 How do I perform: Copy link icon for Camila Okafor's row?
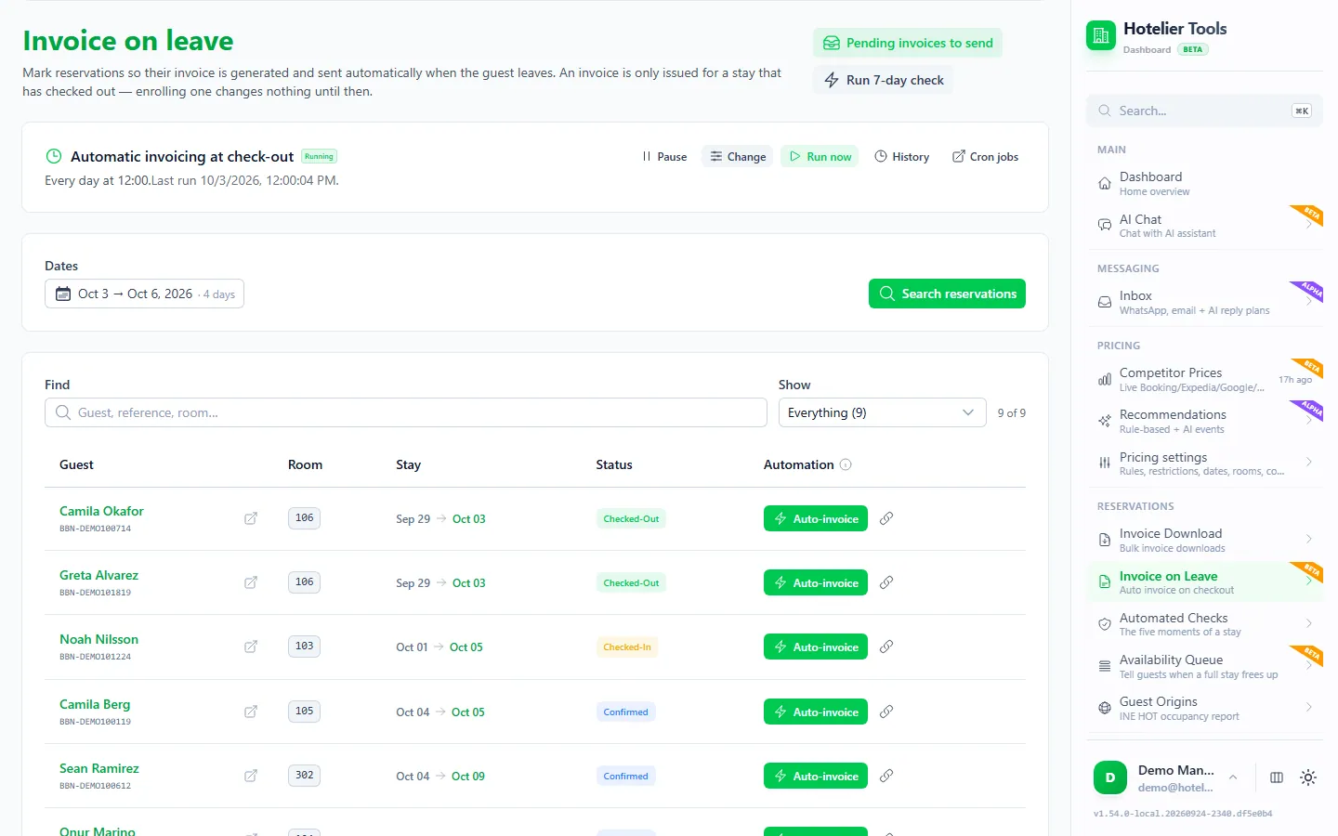pos(886,518)
